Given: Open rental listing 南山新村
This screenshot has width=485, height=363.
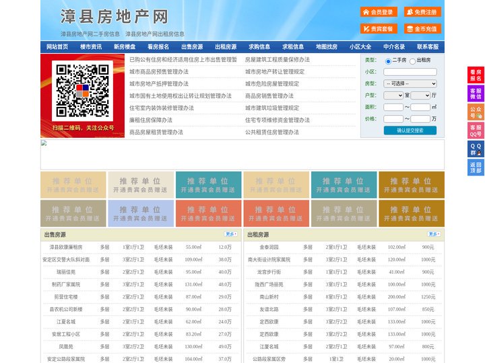Looking at the screenshot, I should pyautogui.click(x=269, y=297).
